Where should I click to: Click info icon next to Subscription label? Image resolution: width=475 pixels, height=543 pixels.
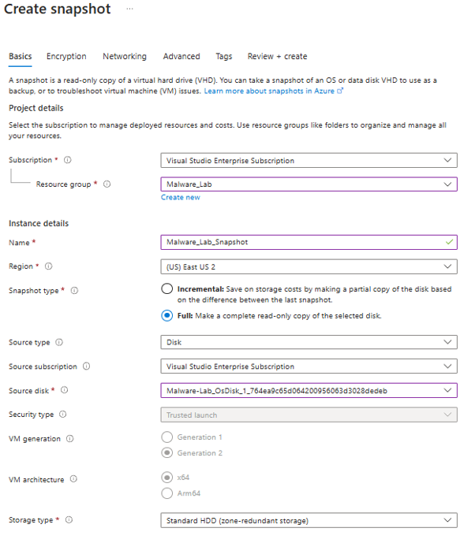coord(68,160)
